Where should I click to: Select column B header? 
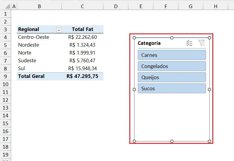coord(39,6)
